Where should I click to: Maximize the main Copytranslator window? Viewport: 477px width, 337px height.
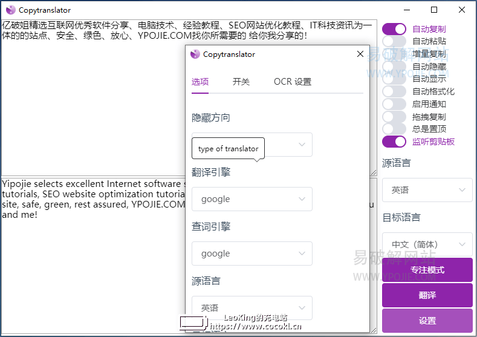pos(434,10)
